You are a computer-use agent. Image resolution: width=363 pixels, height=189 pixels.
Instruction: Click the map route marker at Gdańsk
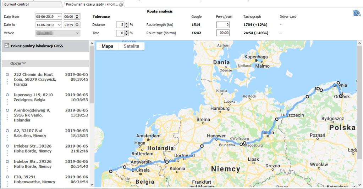coord(341,96)
